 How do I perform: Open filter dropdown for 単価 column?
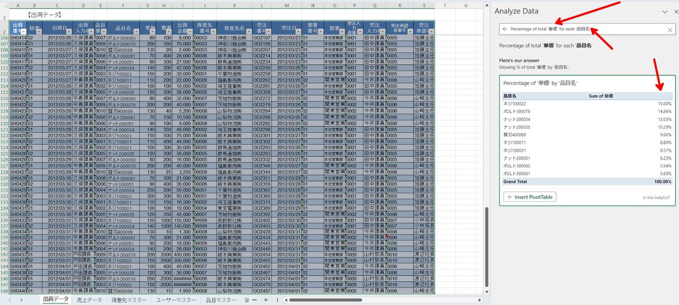click(153, 32)
